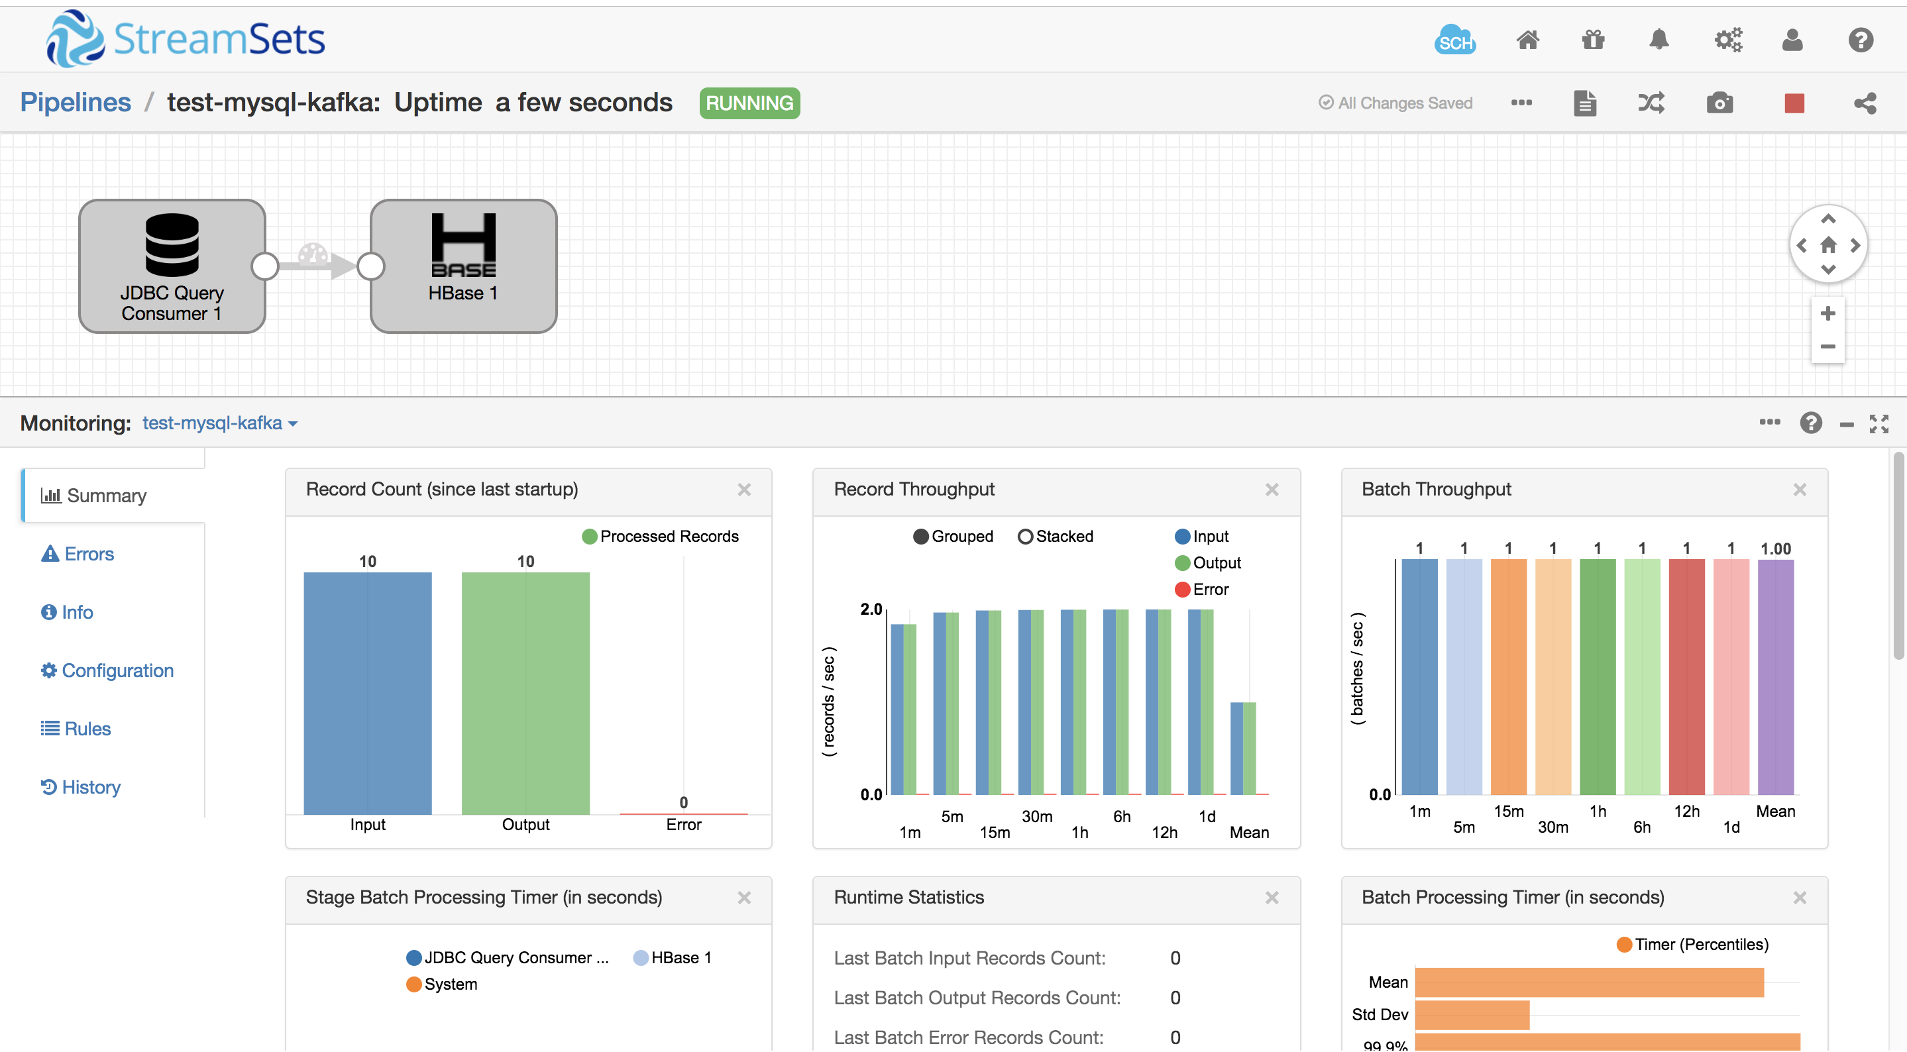Click the canvas zoom in plus button

point(1827,313)
